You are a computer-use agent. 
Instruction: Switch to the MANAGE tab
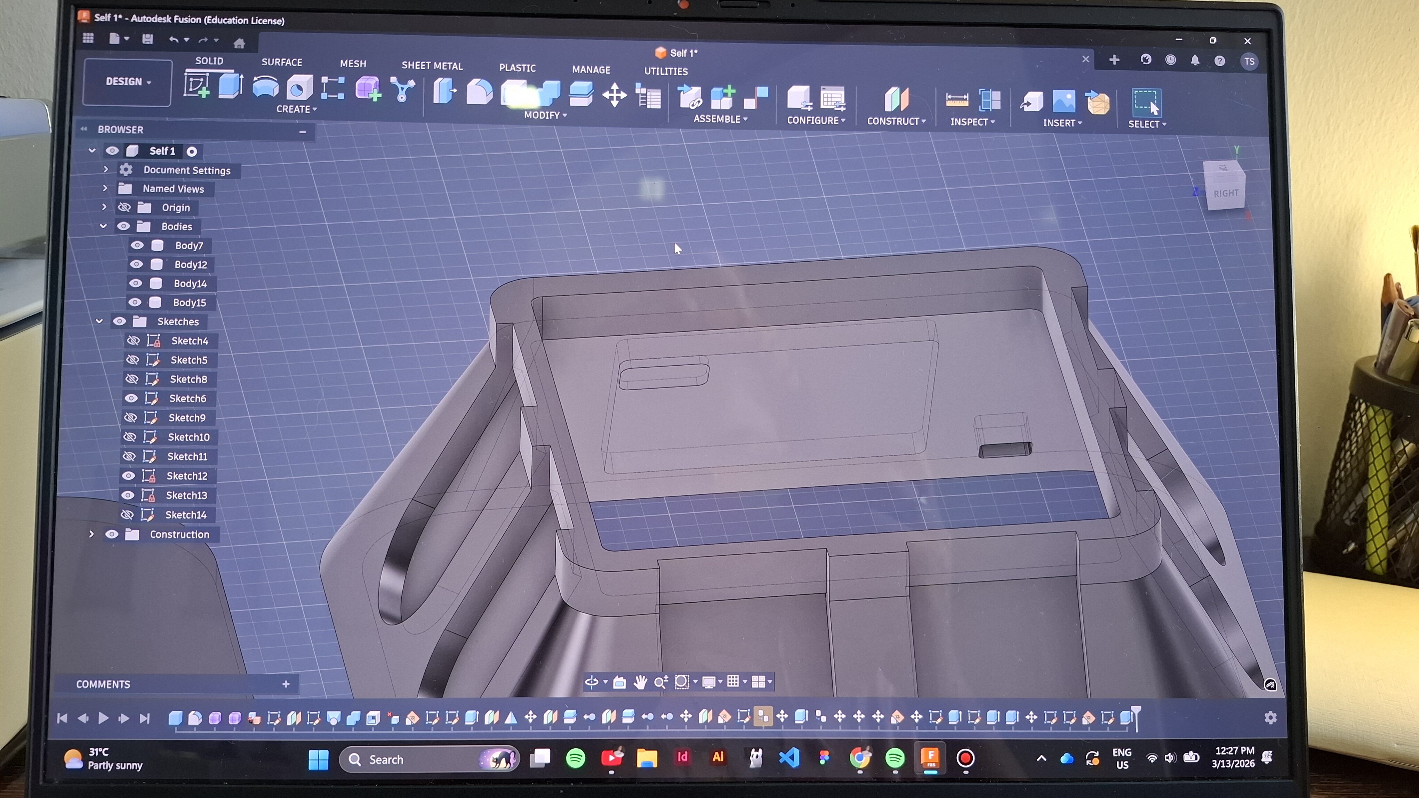click(x=591, y=70)
